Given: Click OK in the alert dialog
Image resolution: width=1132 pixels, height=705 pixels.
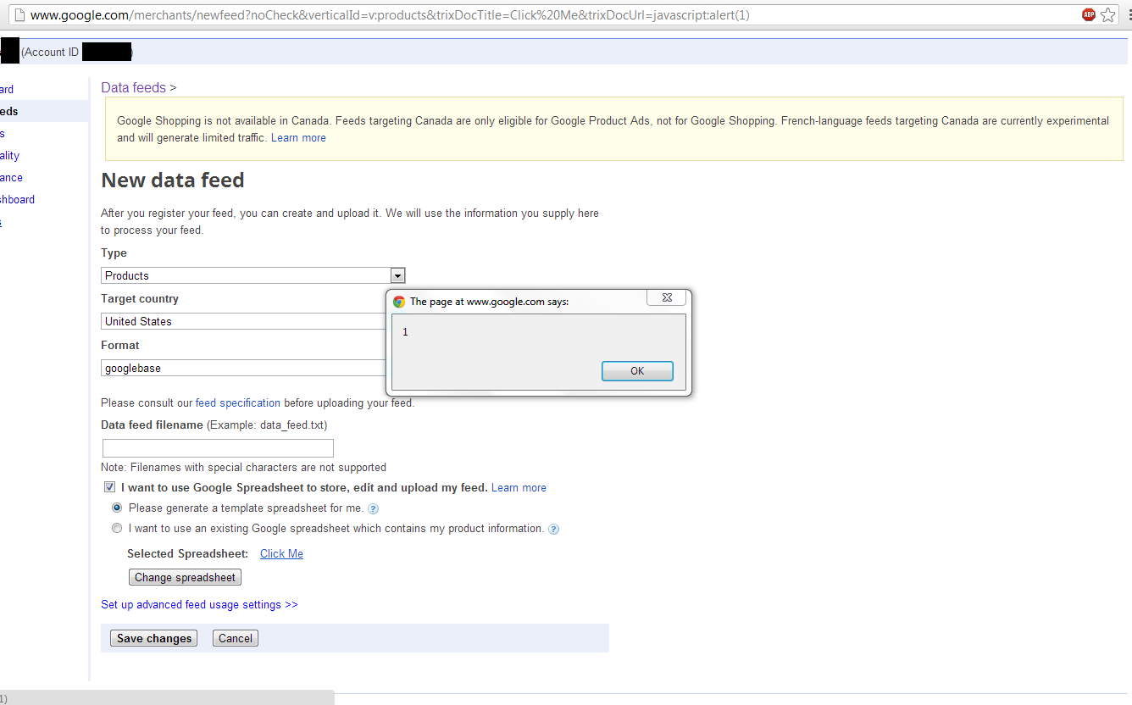Looking at the screenshot, I should point(637,371).
